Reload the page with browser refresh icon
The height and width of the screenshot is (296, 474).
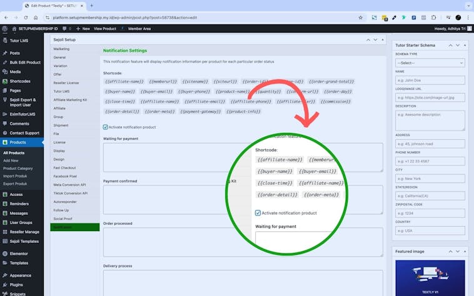click(24, 17)
